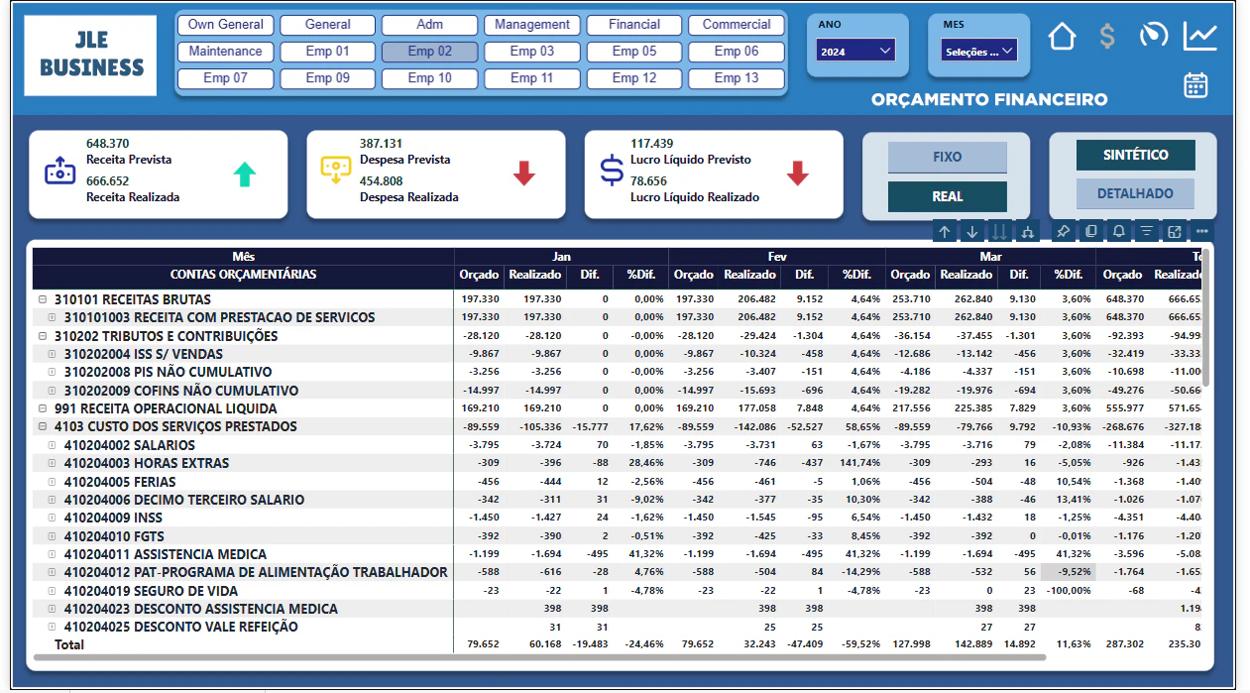Expand the 410204009 INSS row
This screenshot has height=693, width=1250.
[x=53, y=518]
